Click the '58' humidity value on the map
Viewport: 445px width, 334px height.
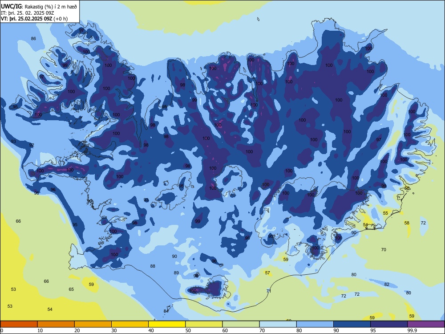click(407, 223)
